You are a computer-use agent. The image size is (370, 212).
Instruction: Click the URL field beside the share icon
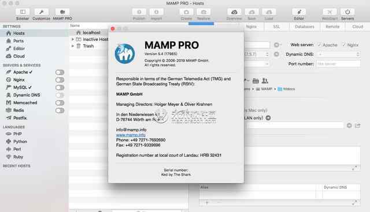click(x=294, y=126)
